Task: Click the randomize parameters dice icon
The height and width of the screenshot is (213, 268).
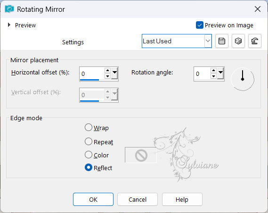Action: (x=238, y=41)
